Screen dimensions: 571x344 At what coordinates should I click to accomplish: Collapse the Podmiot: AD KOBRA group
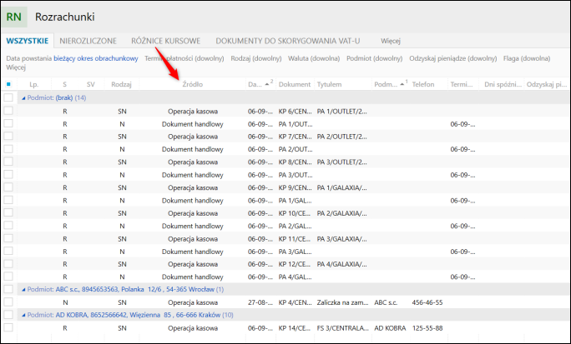(23, 316)
